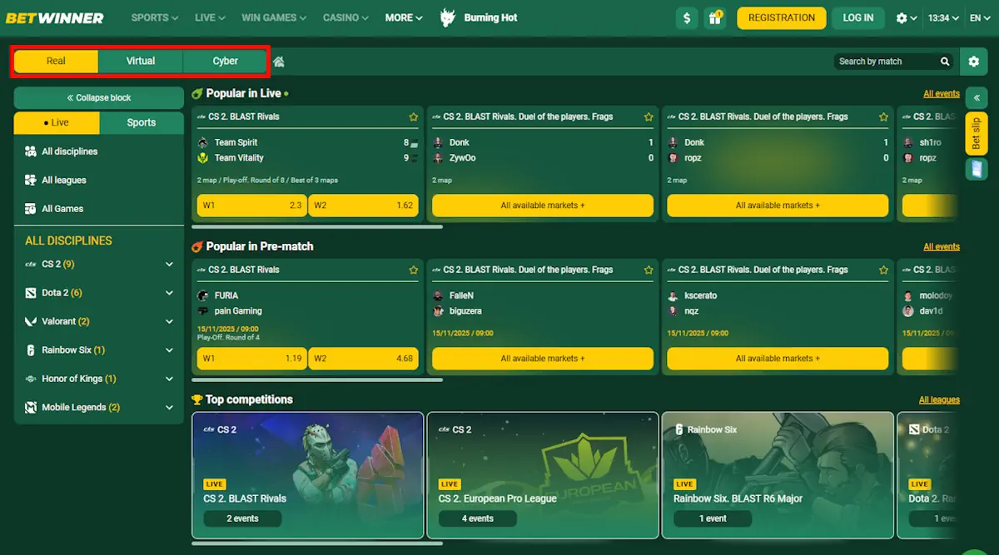The width and height of the screenshot is (999, 555).
Task: Open the 13:34 time dropdown
Action: (945, 17)
